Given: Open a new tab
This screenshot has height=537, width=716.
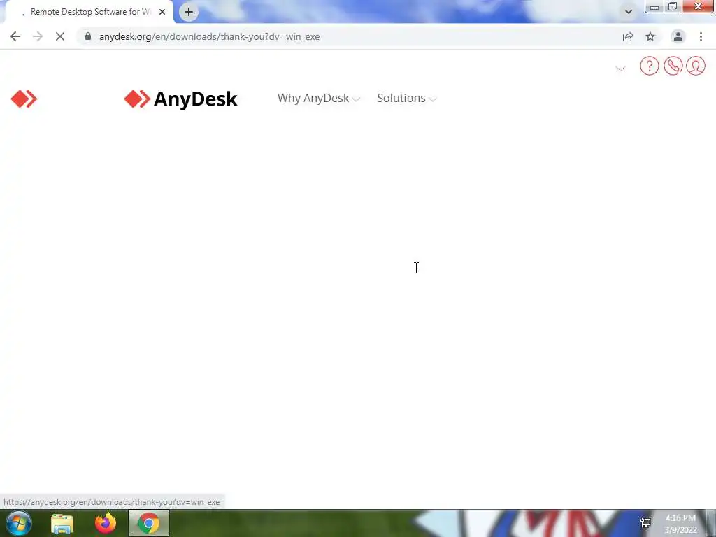Looking at the screenshot, I should [189, 12].
